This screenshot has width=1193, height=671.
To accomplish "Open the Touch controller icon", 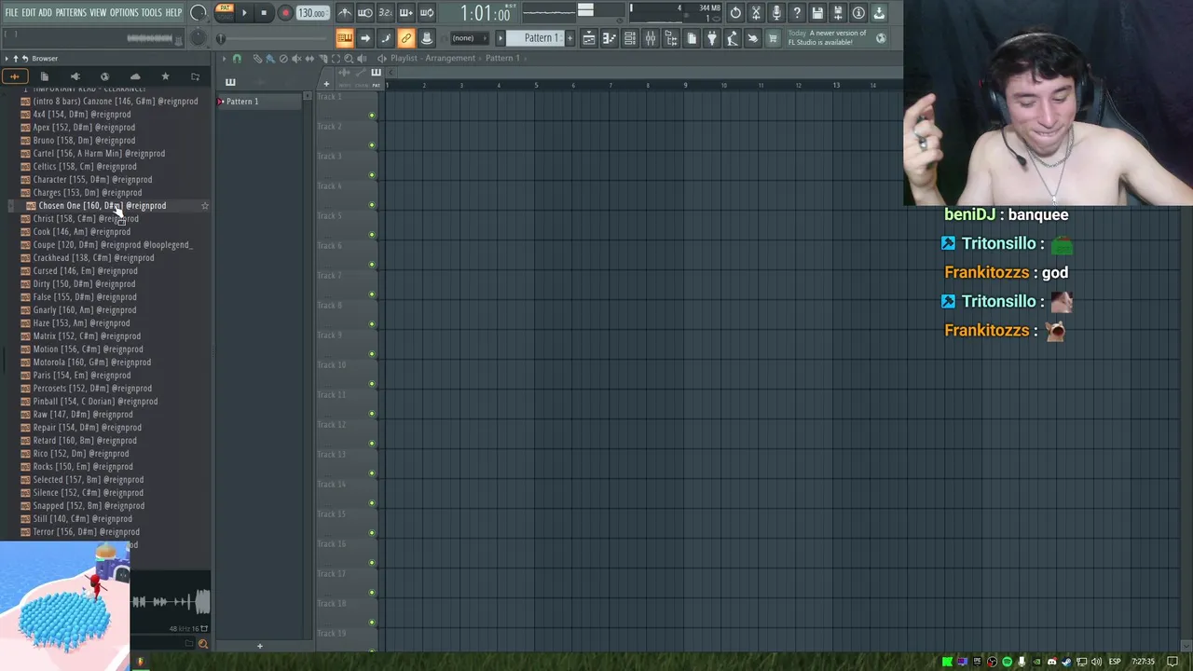I will (x=753, y=38).
